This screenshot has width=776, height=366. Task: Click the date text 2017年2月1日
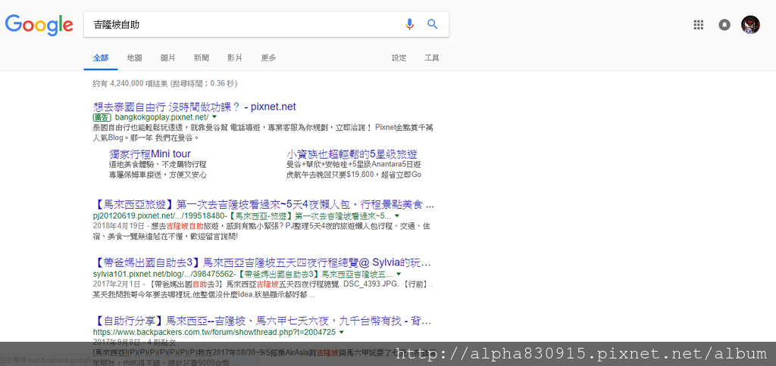[115, 284]
